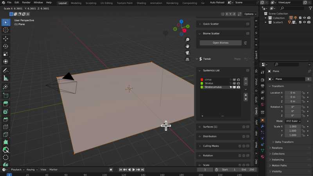Jump to timeline start button
Viewport: 313px width, 176px height.
click(121, 170)
